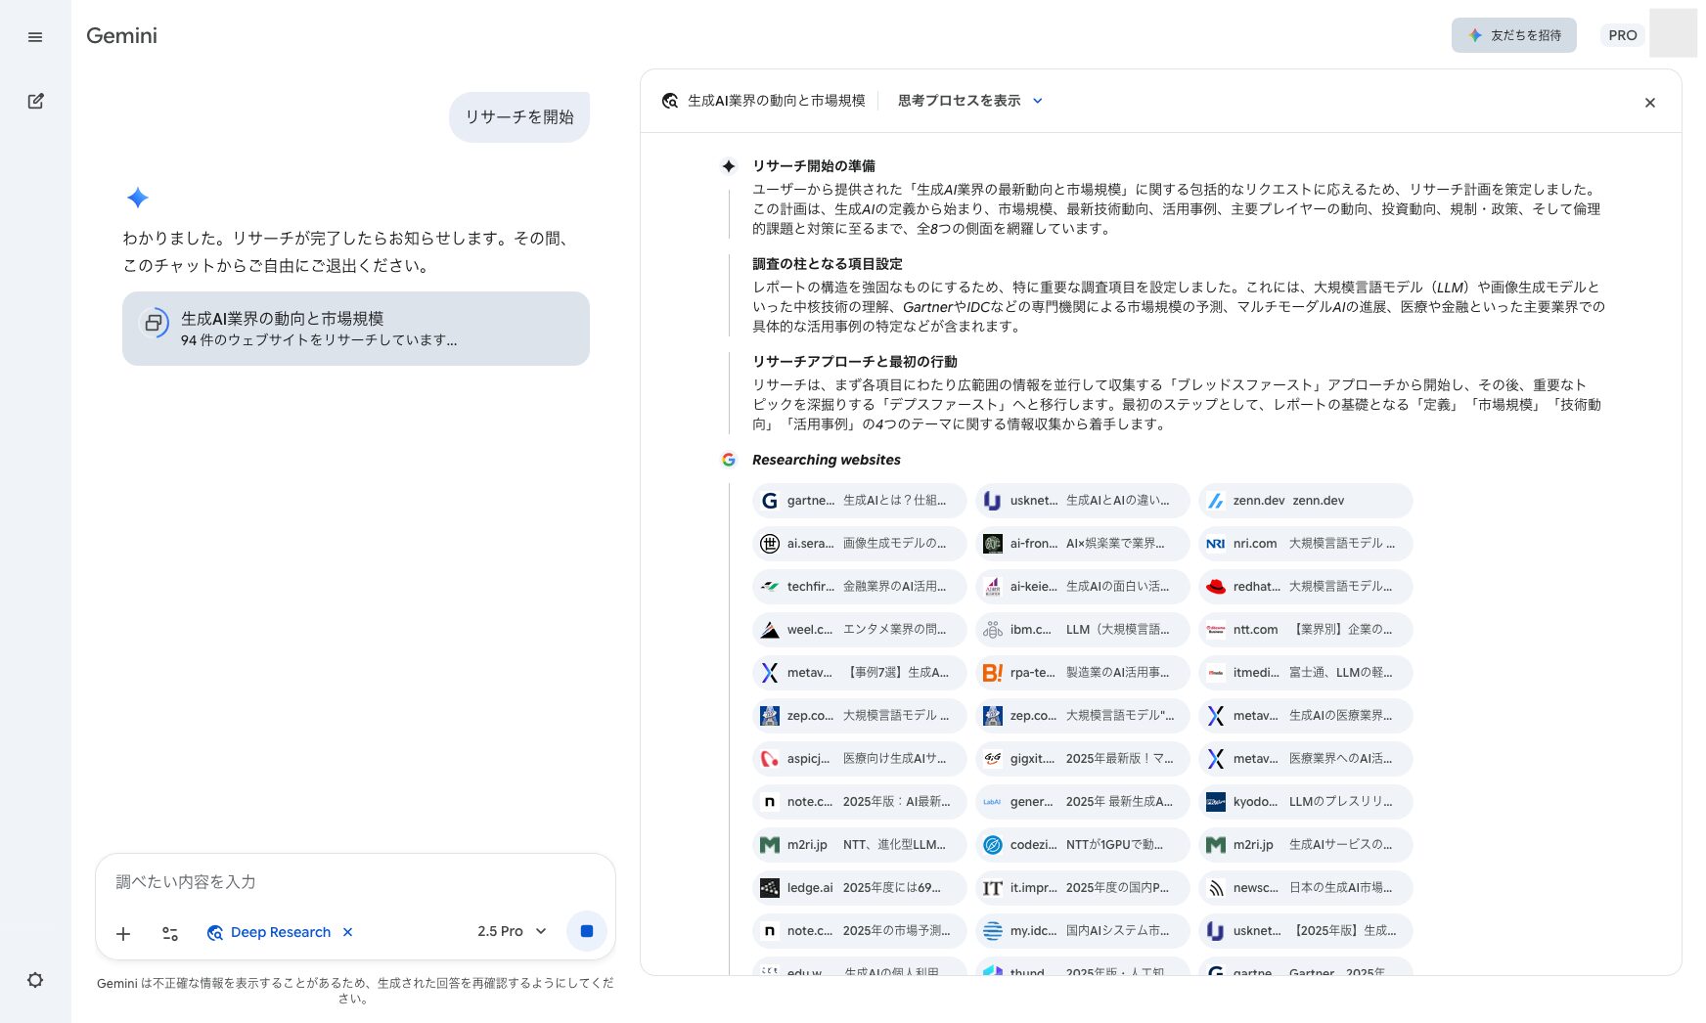Attach content using the plus icon

pyautogui.click(x=122, y=934)
